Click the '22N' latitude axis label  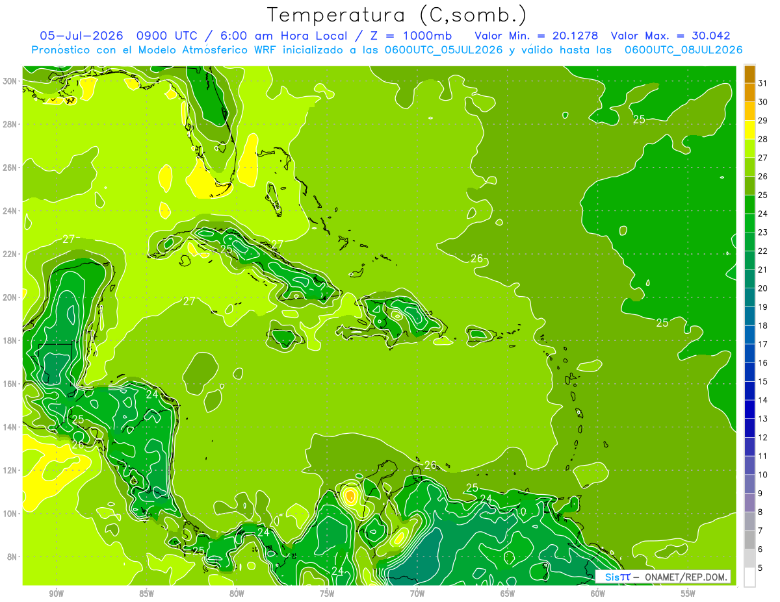[x=10, y=254]
